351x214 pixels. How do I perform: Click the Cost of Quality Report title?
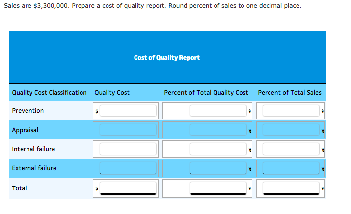tap(167, 58)
